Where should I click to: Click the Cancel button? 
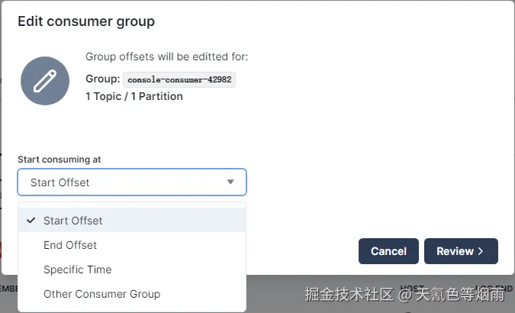coord(388,251)
